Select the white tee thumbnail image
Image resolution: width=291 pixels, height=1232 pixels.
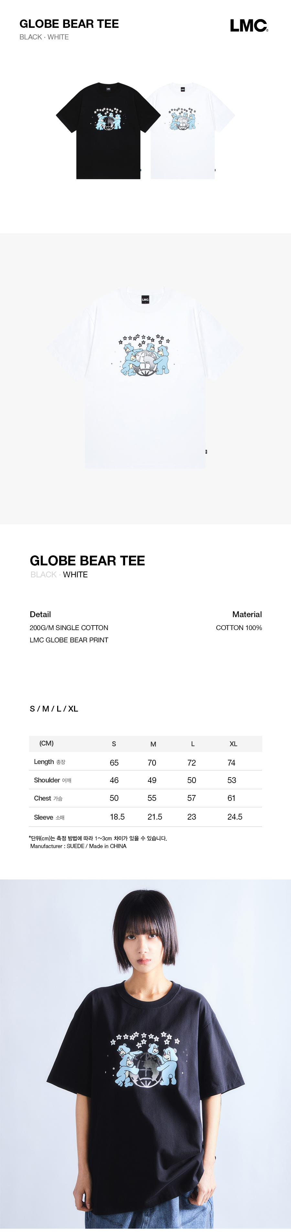190,131
